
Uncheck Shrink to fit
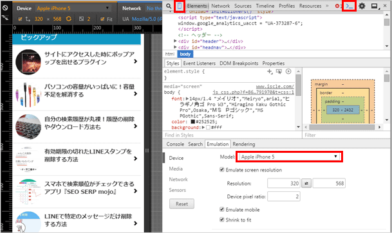pos(222,220)
